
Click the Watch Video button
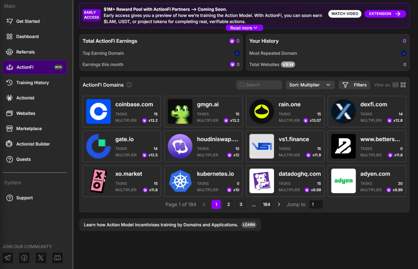pos(345,14)
